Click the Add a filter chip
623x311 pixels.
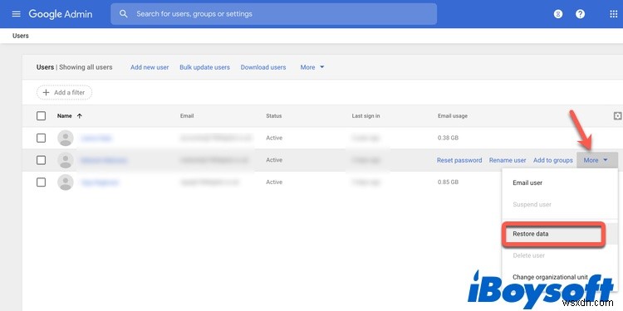click(x=64, y=92)
